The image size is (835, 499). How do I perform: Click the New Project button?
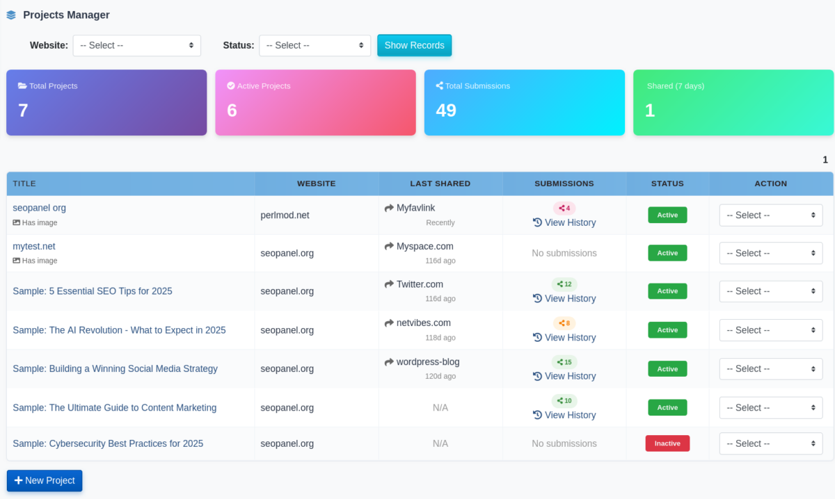(x=45, y=481)
